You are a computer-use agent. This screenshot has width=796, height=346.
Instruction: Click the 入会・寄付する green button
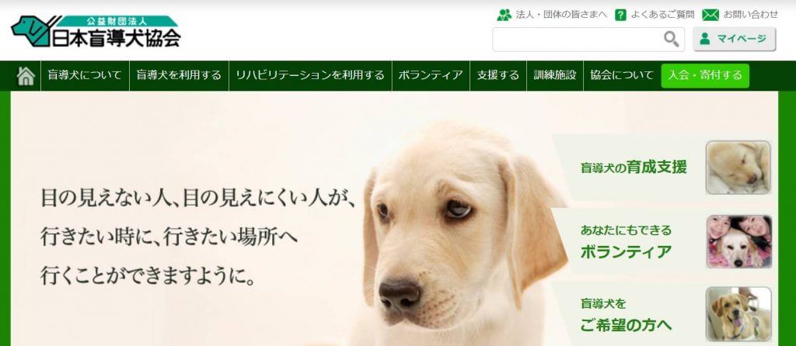click(x=705, y=75)
